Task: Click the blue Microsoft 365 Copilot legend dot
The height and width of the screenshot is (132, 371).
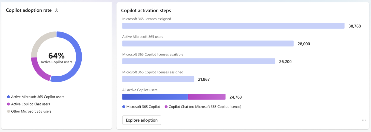Action: (124, 107)
